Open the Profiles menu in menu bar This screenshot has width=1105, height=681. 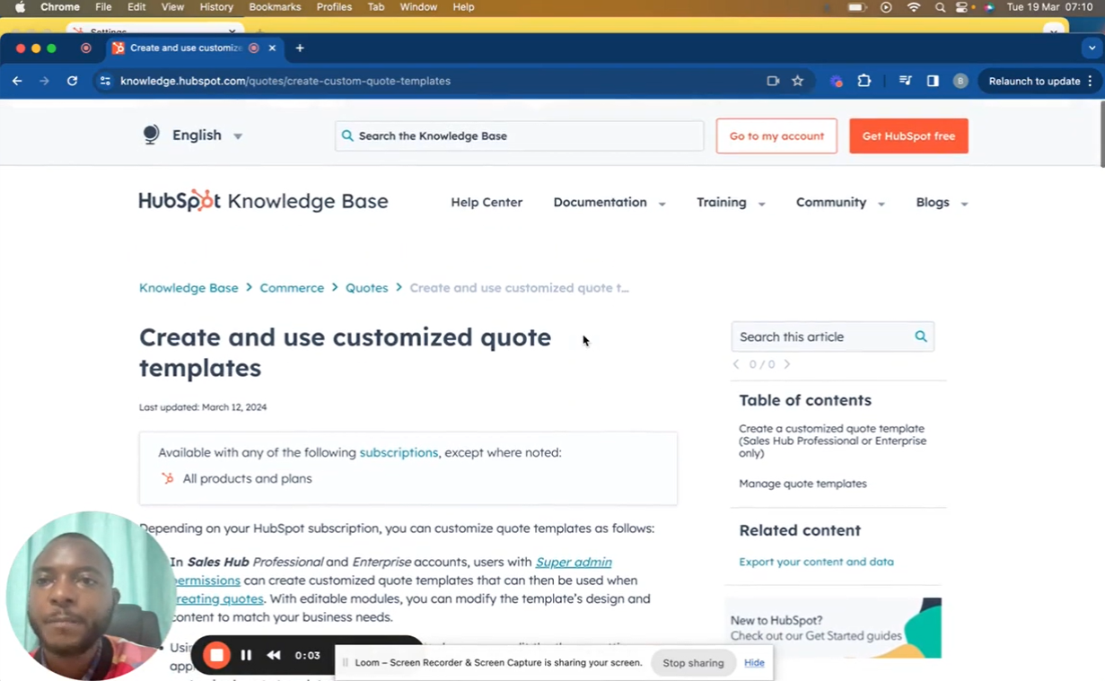pyautogui.click(x=334, y=7)
